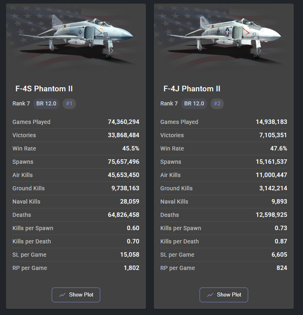Show the plot for F-4J Phantom II
Screen dimensions: 303x315
tap(224, 295)
